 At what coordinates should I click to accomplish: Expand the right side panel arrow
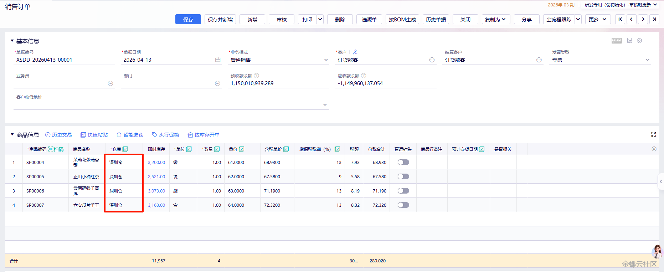(661, 181)
